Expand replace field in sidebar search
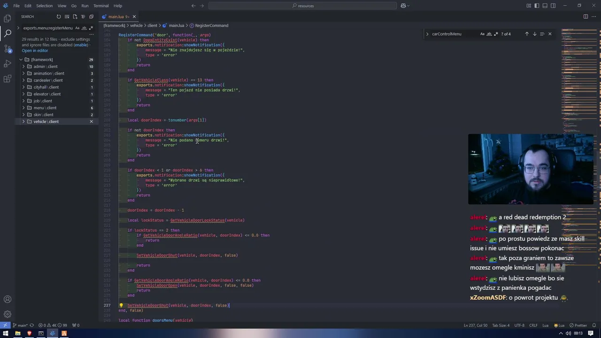This screenshot has width=601, height=338. [18, 28]
